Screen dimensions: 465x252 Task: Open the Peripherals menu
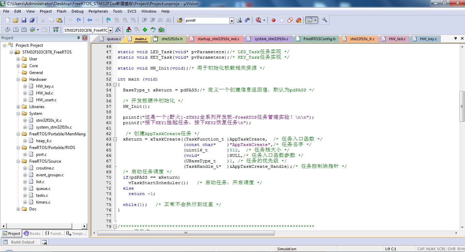[98, 11]
